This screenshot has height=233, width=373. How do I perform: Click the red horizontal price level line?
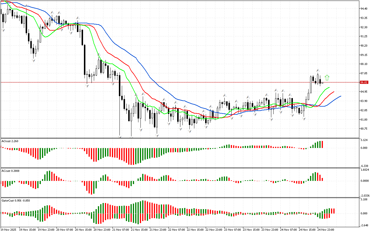175,82
